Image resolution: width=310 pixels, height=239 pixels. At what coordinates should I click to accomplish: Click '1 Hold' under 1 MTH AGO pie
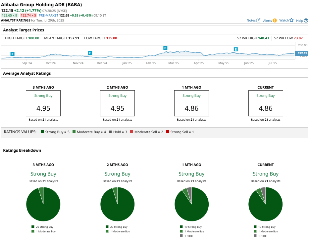click(188, 236)
